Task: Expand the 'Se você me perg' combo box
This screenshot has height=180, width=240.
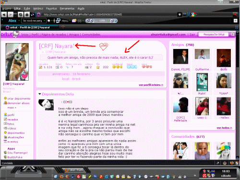Action: pyautogui.click(x=44, y=21)
